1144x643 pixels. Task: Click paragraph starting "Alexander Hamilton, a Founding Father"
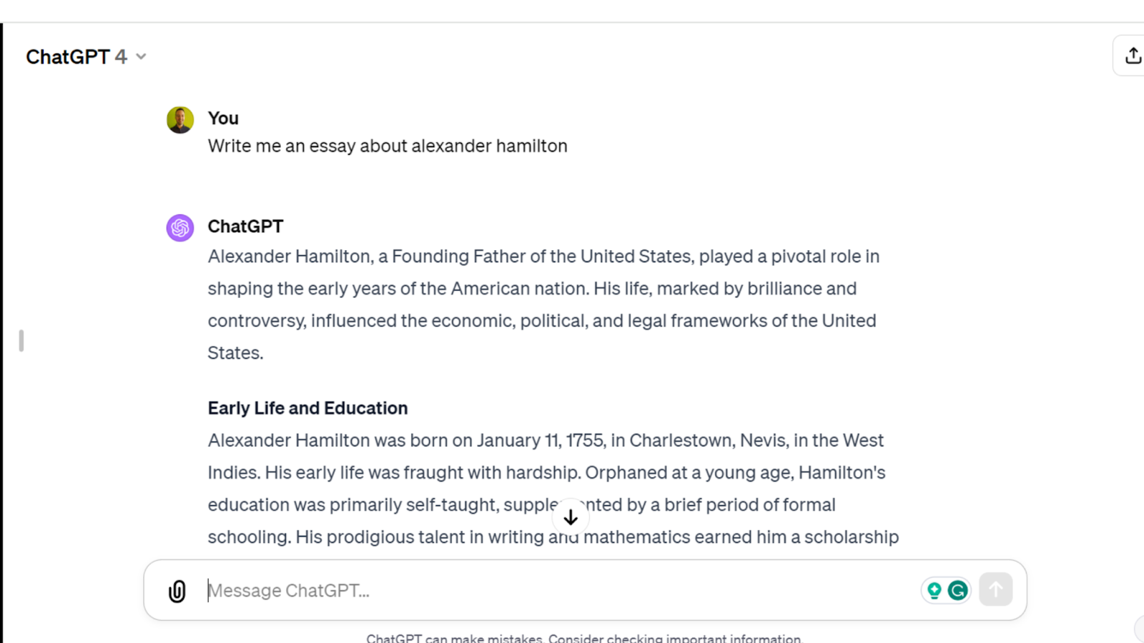pos(543,304)
